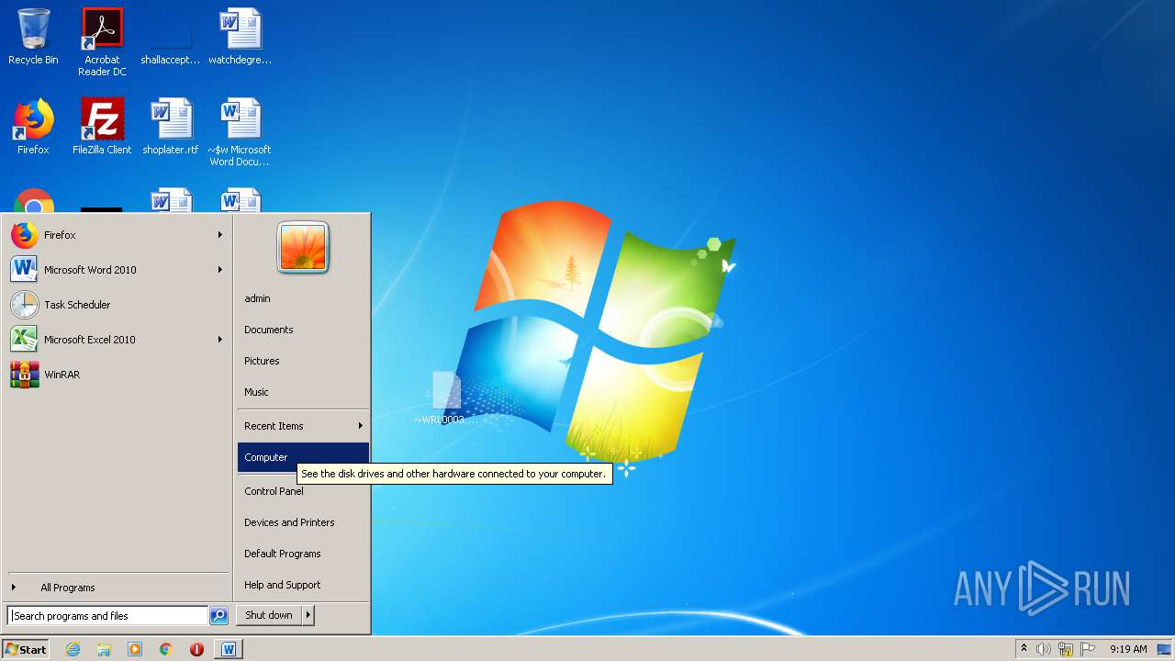Viewport: 1175px width, 661px height.
Task: Show hidden tray icons arrow
Action: click(1024, 649)
